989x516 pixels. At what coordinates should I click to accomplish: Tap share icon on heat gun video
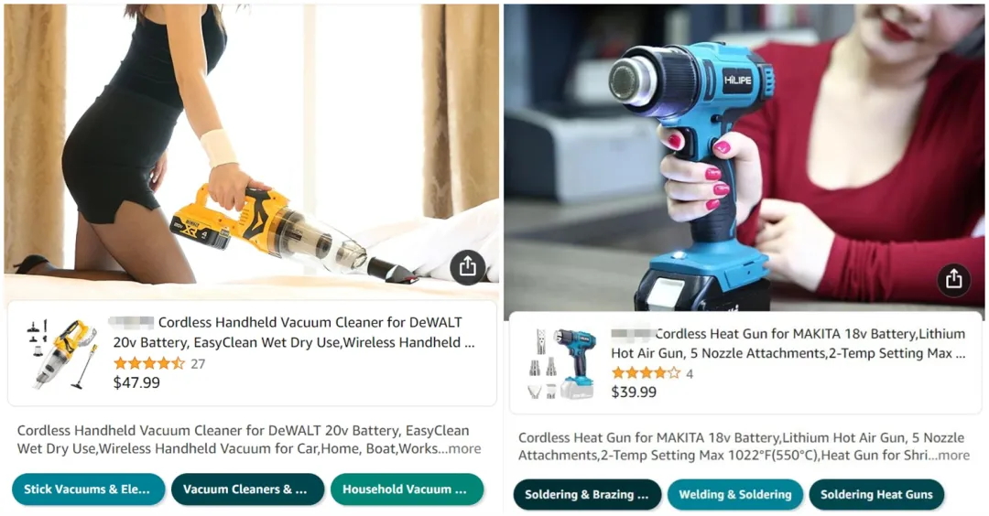pos(953,278)
